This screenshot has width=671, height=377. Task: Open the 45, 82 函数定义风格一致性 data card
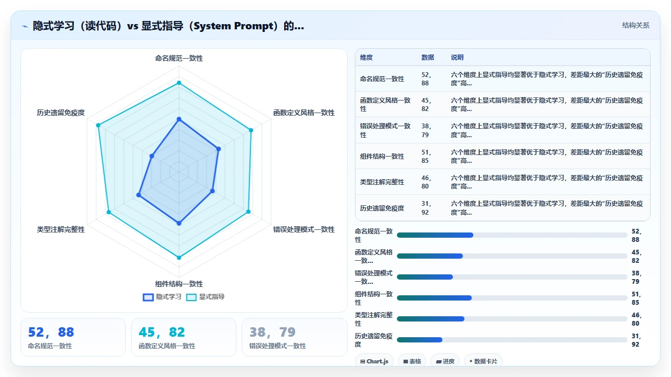(183, 337)
